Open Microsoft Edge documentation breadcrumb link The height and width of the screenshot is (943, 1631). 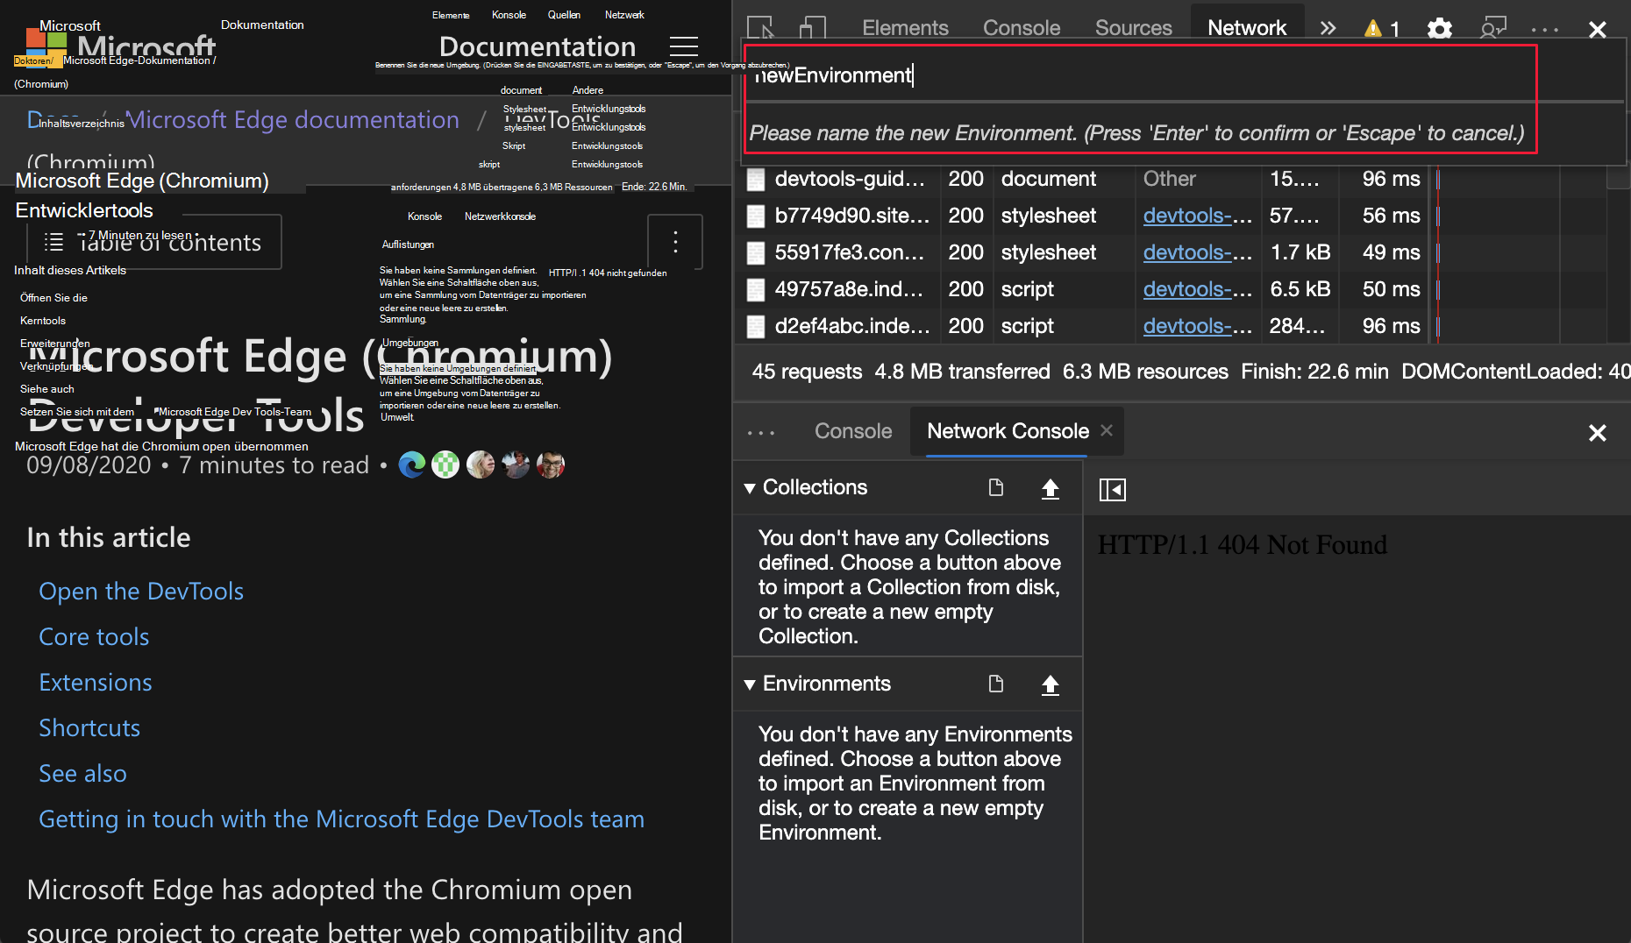(x=293, y=120)
